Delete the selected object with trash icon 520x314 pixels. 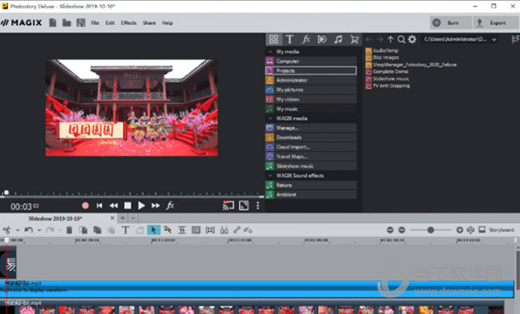tap(69, 230)
